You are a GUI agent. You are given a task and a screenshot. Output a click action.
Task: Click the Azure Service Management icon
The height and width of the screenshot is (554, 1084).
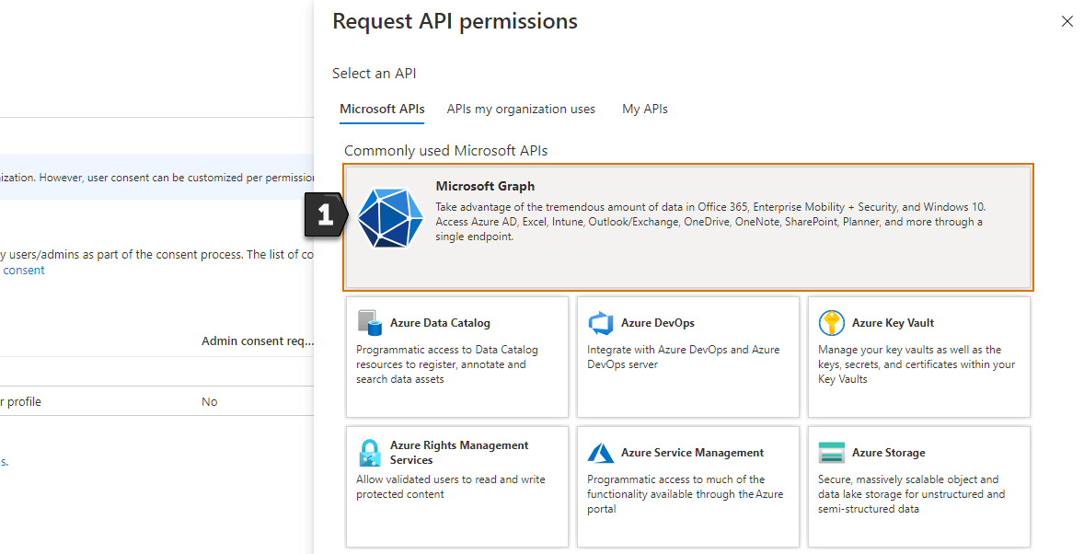pyautogui.click(x=600, y=453)
